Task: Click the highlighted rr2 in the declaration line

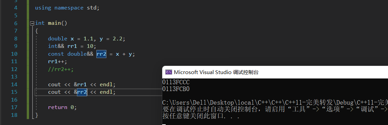Action: click(x=101, y=54)
